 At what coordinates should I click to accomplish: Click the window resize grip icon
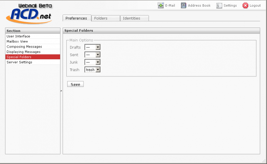pos(264,161)
